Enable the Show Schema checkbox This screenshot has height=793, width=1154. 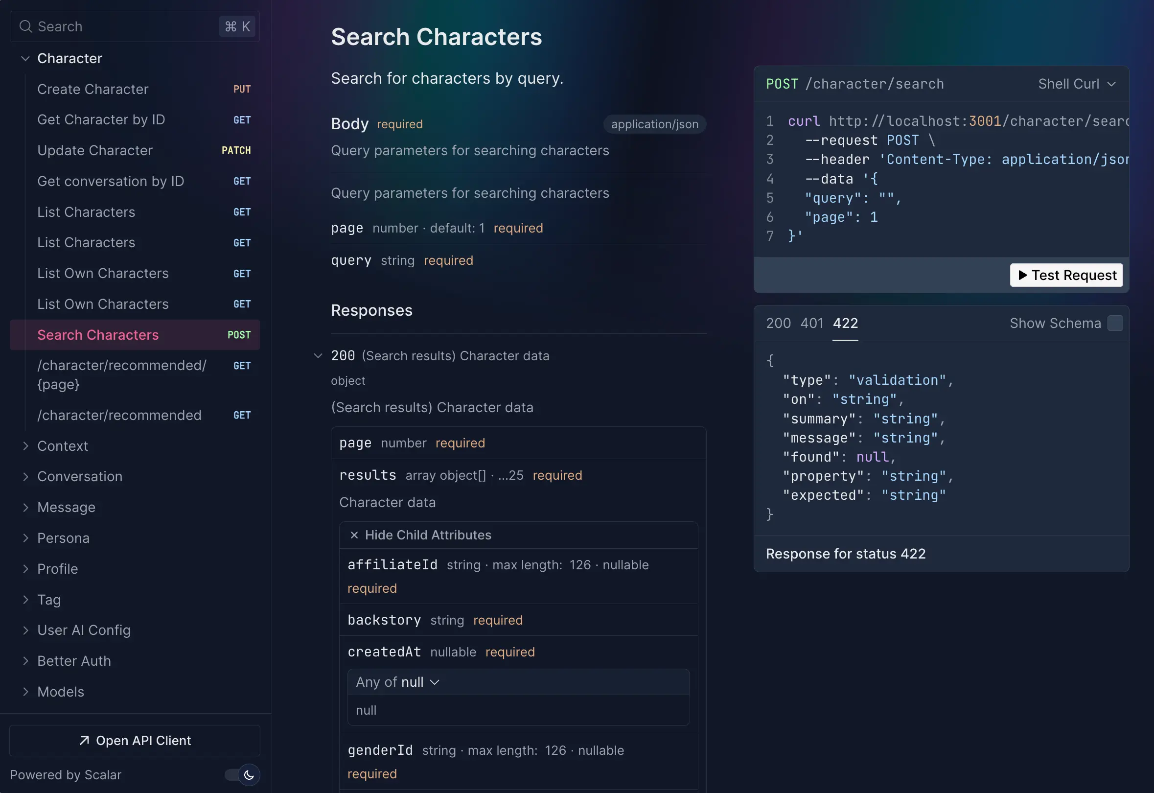[x=1115, y=324]
